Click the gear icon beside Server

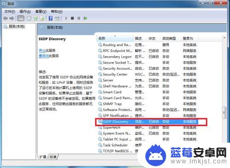pos(100,80)
